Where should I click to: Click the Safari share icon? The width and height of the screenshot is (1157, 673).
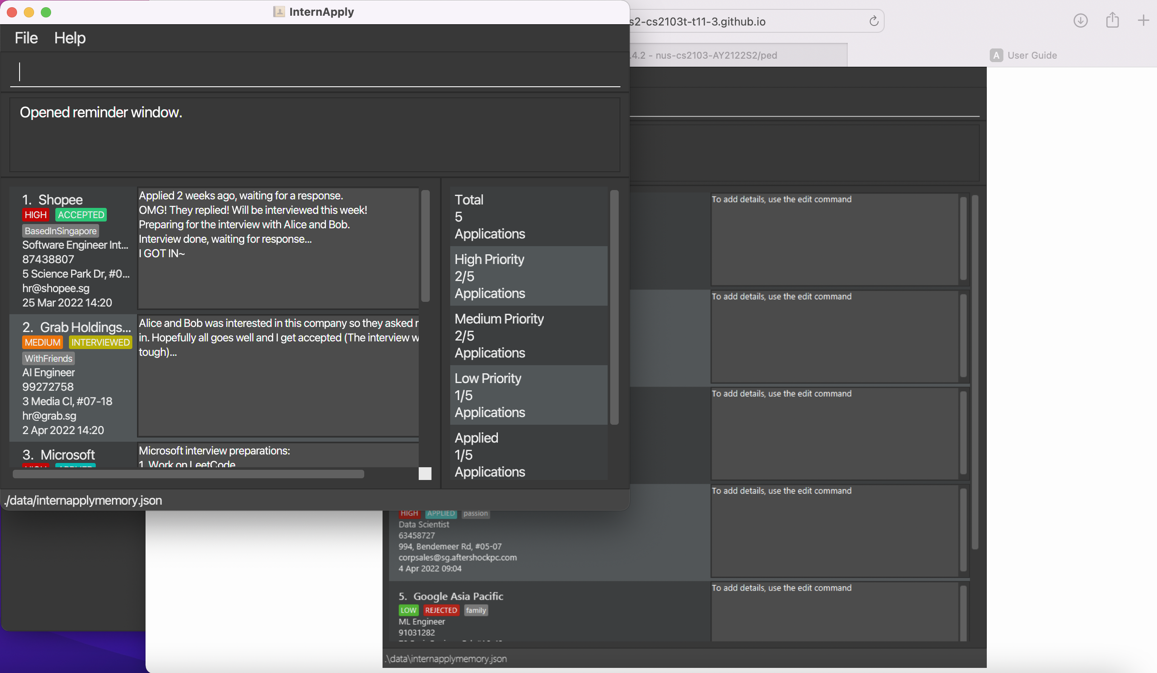pyautogui.click(x=1112, y=21)
